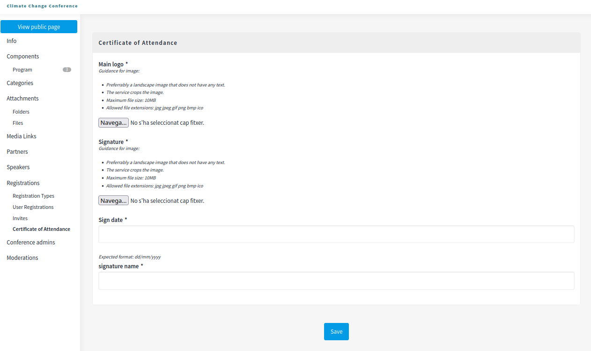
Task: Select Invites sub-item
Action: coord(20,218)
